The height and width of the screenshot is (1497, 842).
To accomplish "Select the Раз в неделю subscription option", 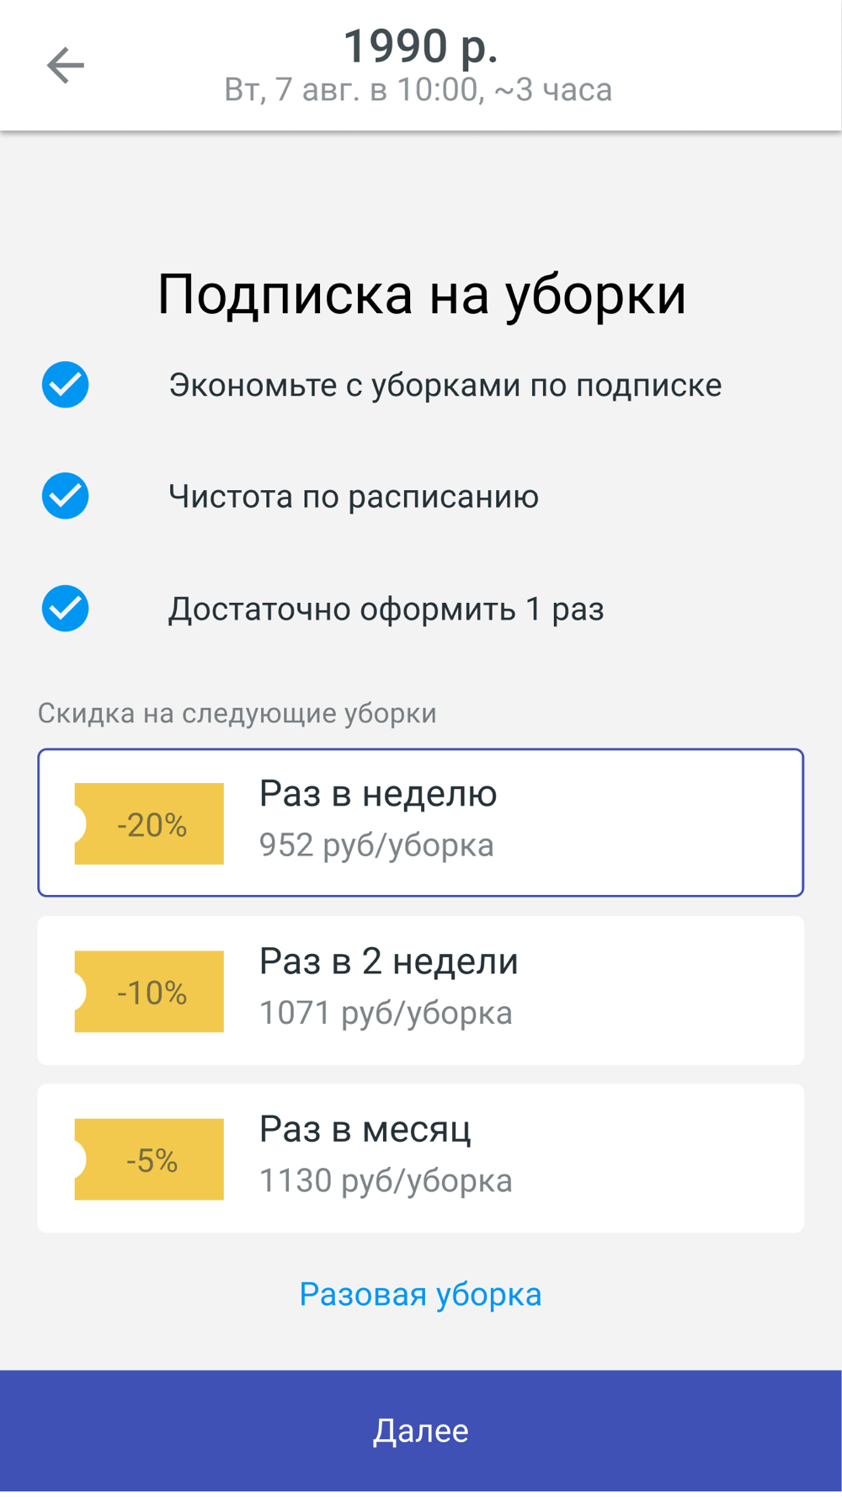I will click(x=421, y=823).
